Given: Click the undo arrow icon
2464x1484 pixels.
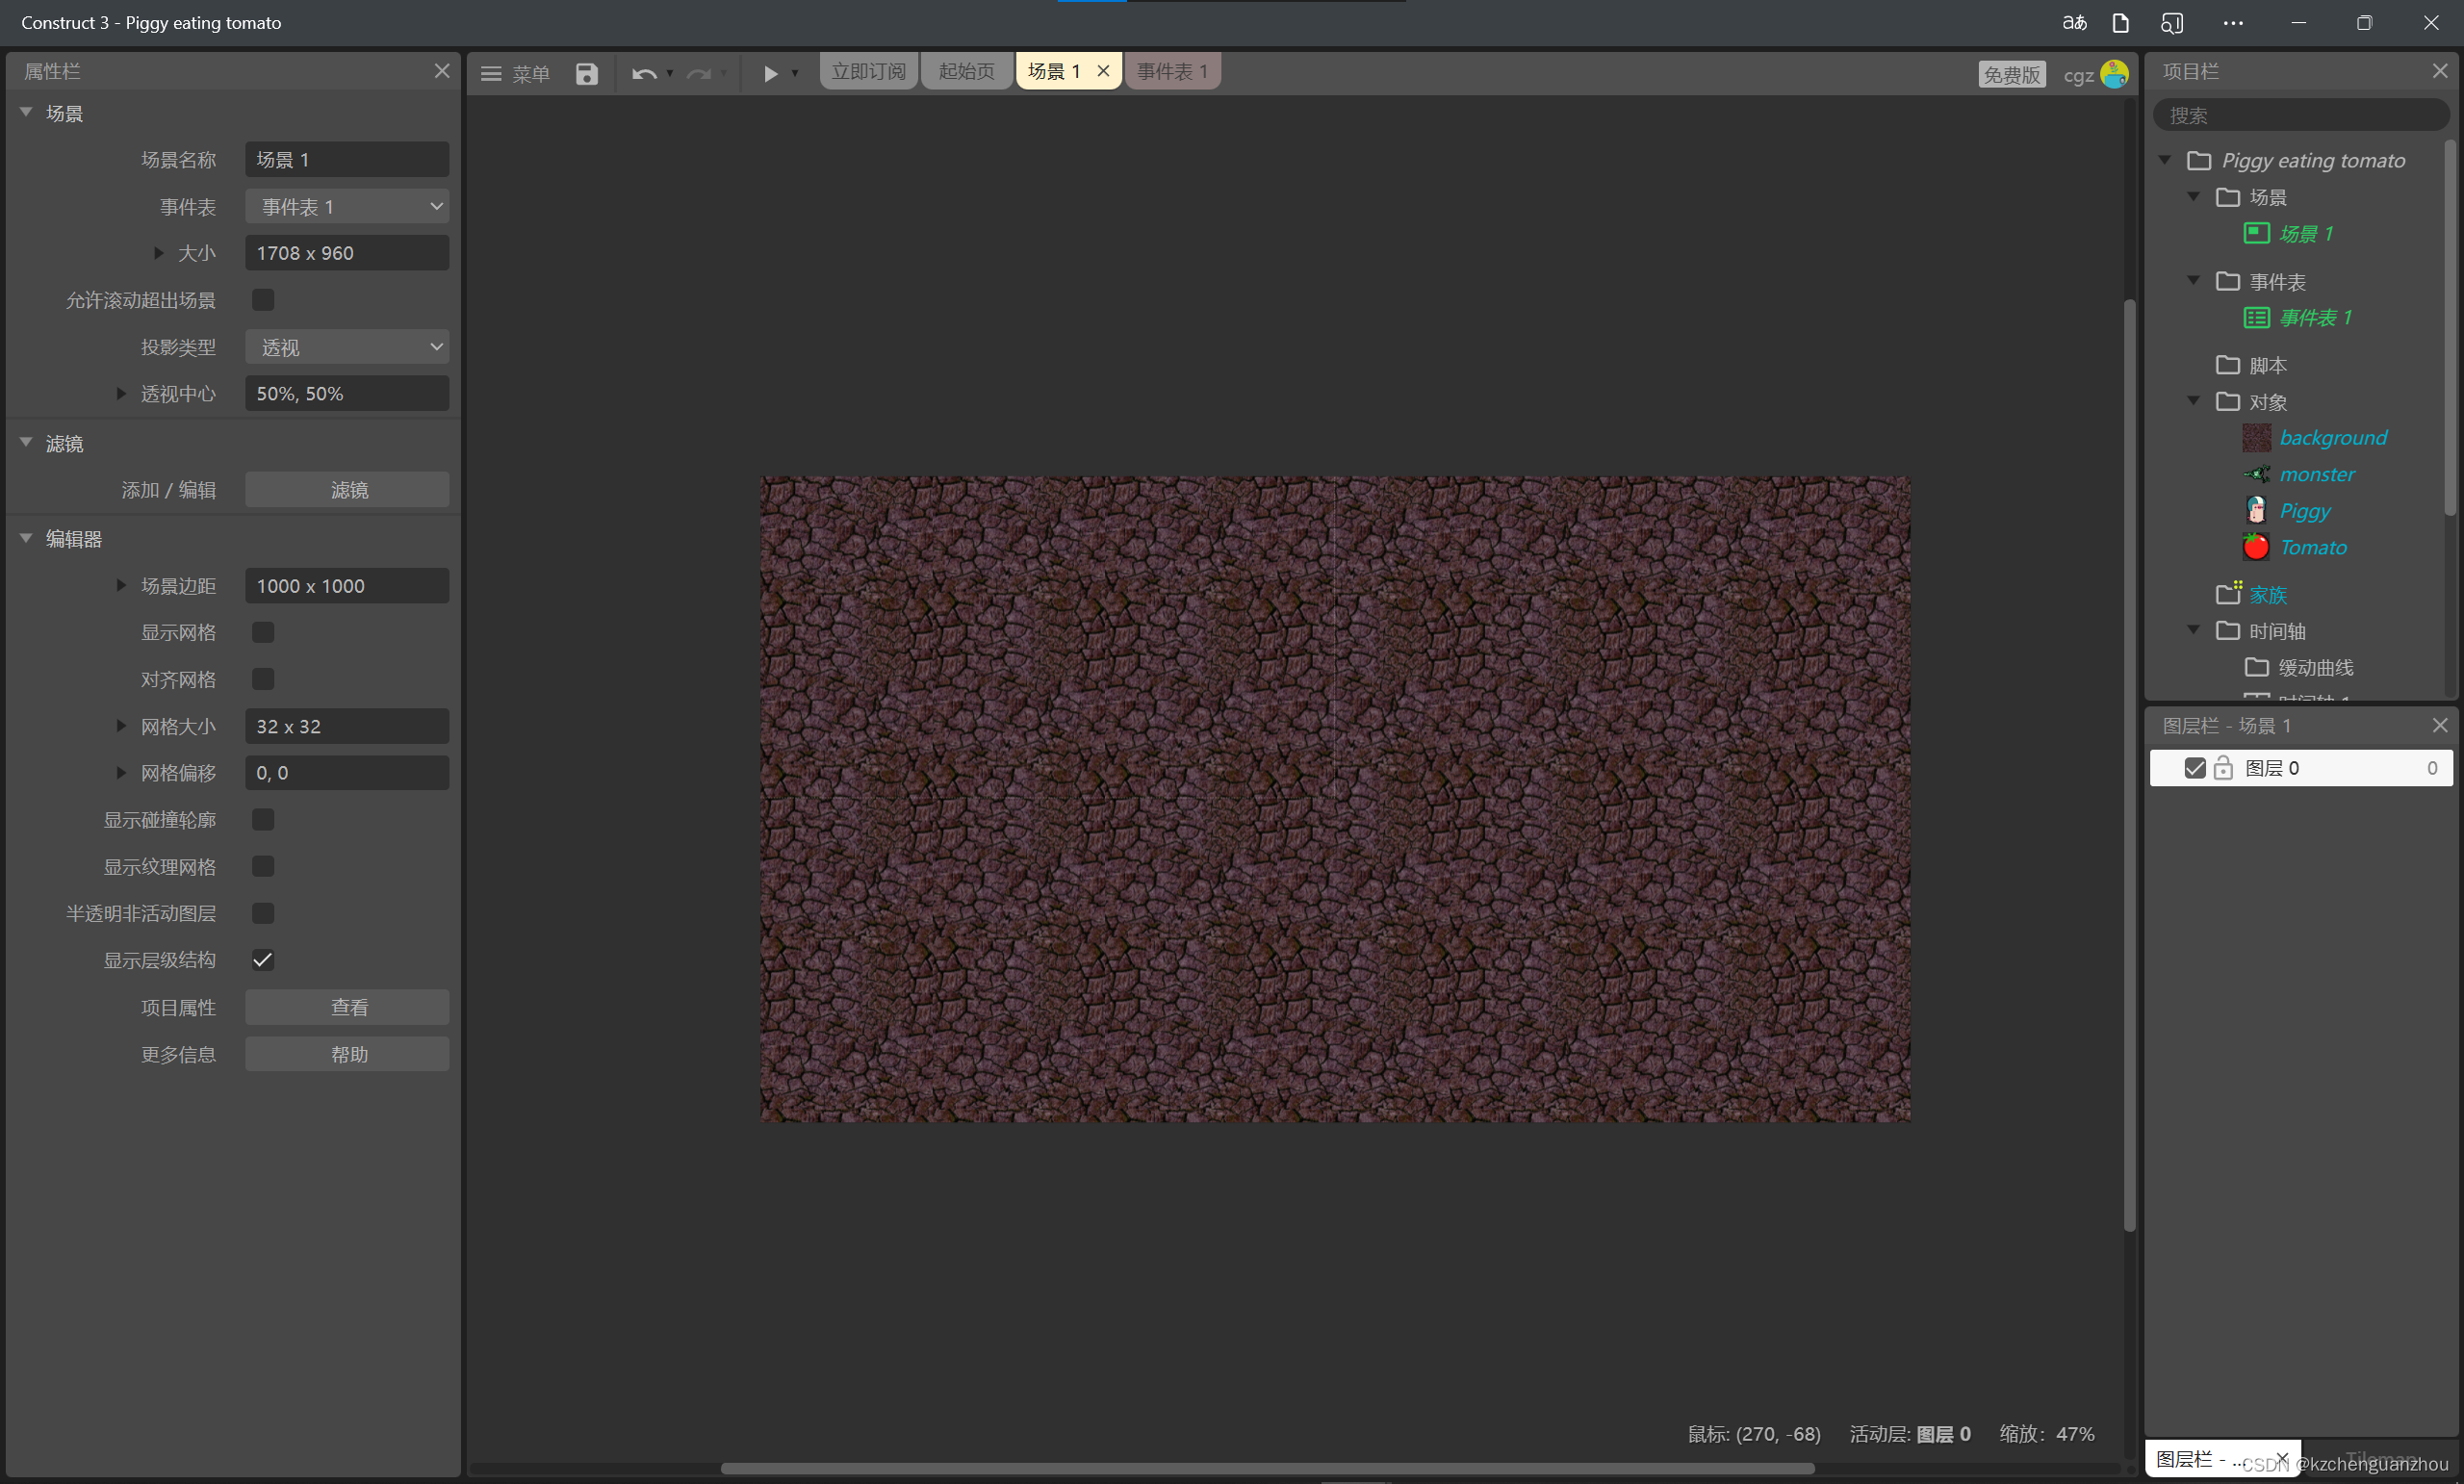Looking at the screenshot, I should (644, 73).
